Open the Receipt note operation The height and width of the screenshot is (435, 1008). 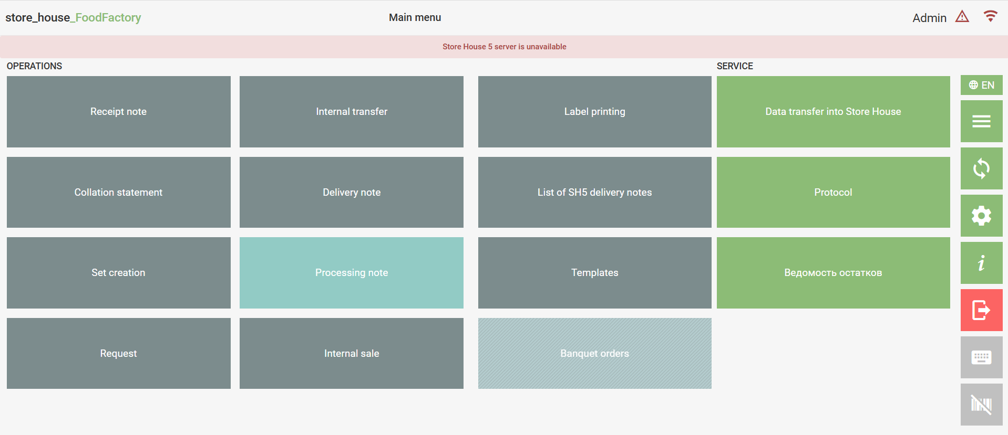pyautogui.click(x=118, y=112)
